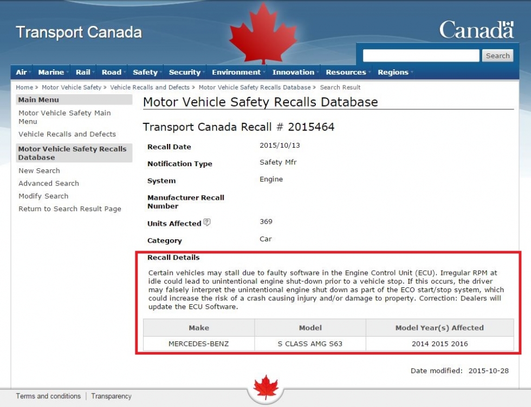Image resolution: width=531 pixels, height=407 pixels.
Task: Click inside the search text field
Action: 420,56
